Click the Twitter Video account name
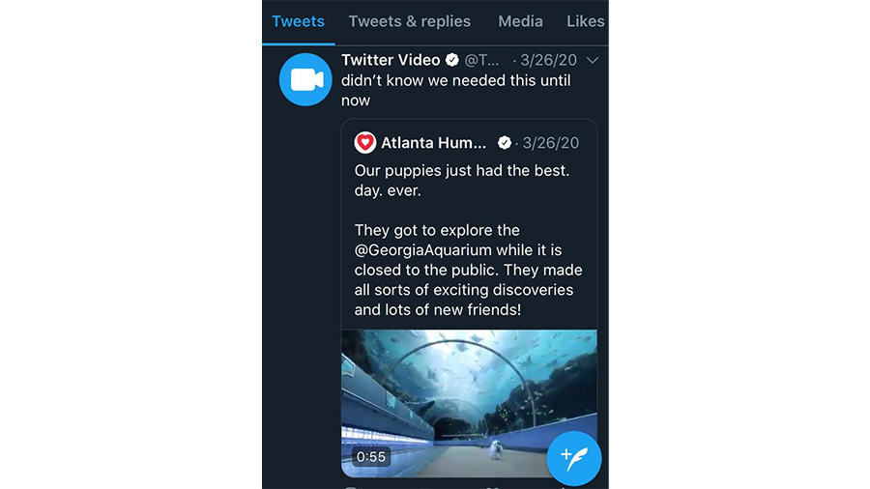The width and height of the screenshot is (870, 489). point(391,60)
